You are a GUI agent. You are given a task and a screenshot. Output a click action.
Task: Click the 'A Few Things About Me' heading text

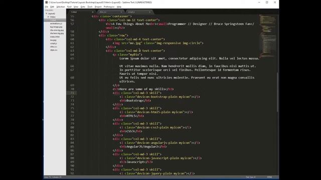click(x=131, y=24)
